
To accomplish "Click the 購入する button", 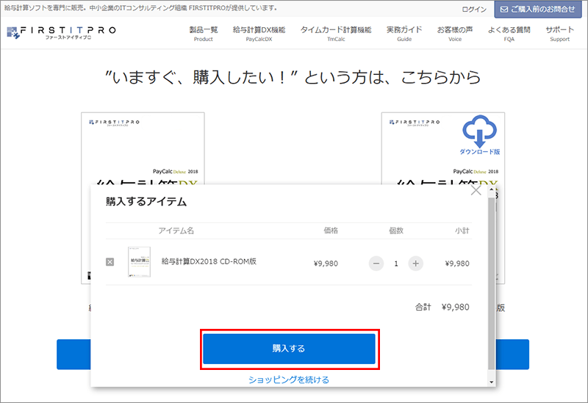I will click(289, 349).
